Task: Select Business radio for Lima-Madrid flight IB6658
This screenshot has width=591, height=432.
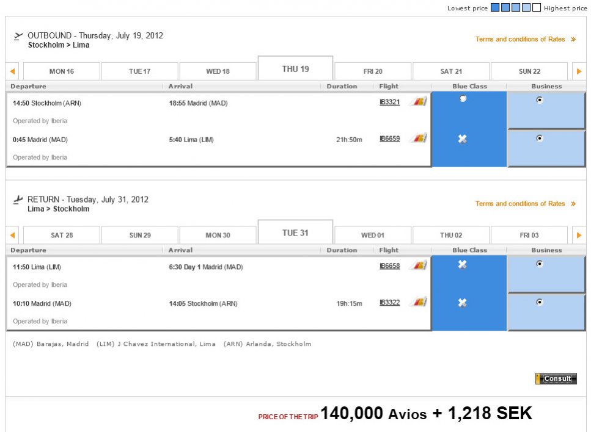Action: 539,264
